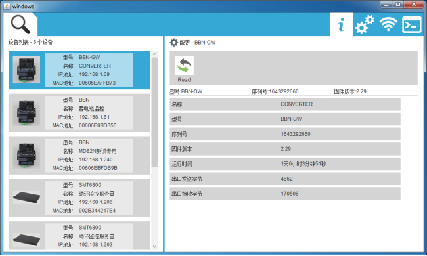The height and width of the screenshot is (256, 427).
Task: Click thumbnail of device 192.168.1.240
Action: [x=26, y=155]
